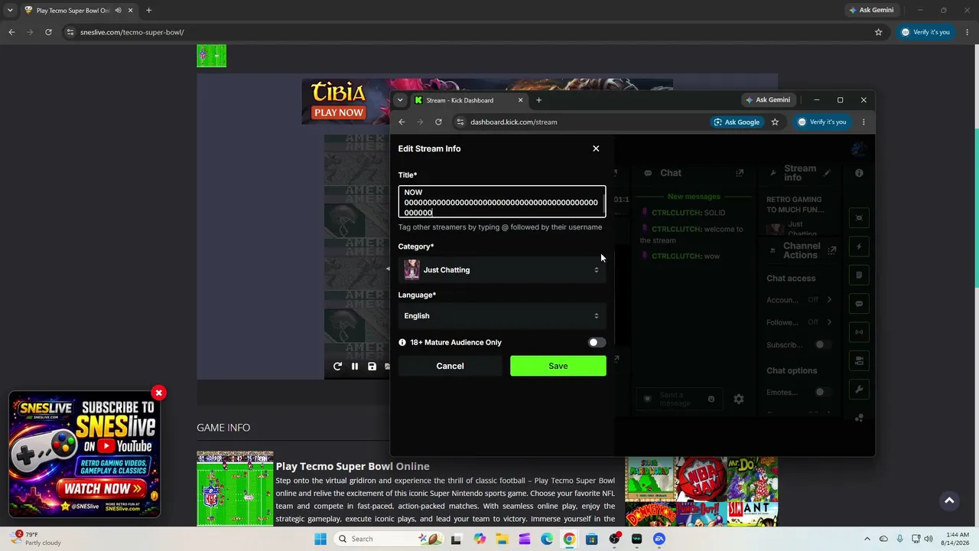Close the Edit Stream Info dialog
Viewport: 979px width, 551px height.
pos(596,148)
